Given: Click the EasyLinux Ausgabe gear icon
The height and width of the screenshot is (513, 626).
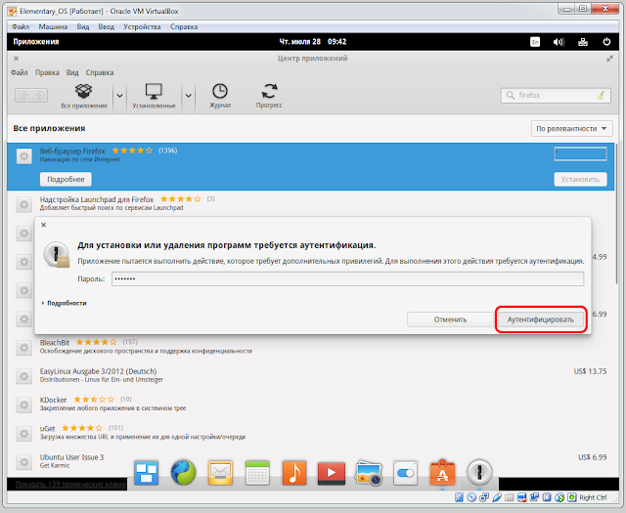Looking at the screenshot, I should (24, 376).
